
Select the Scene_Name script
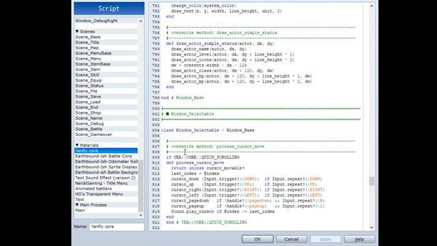[107, 118]
